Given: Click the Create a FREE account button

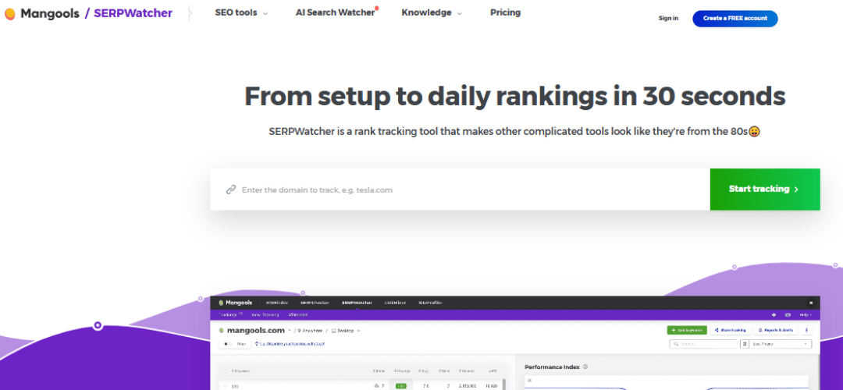Looking at the screenshot, I should pyautogui.click(x=735, y=18).
